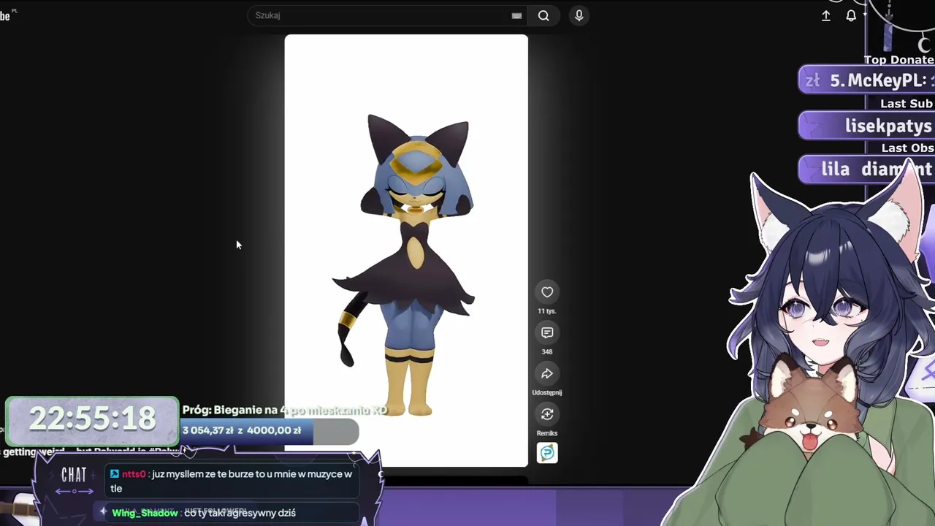Click the Szukaj search field
The width and height of the screenshot is (935, 526).
coord(389,15)
